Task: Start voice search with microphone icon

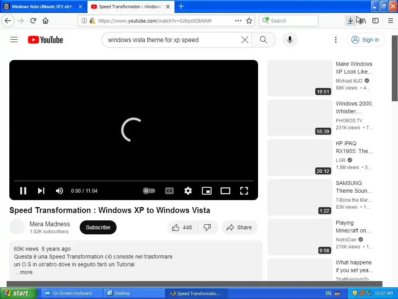Action: coord(290,40)
